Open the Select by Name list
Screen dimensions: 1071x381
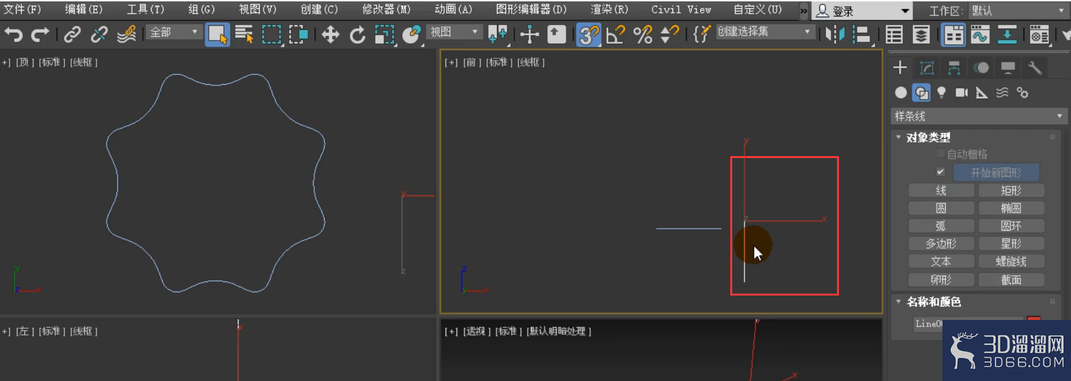[244, 34]
